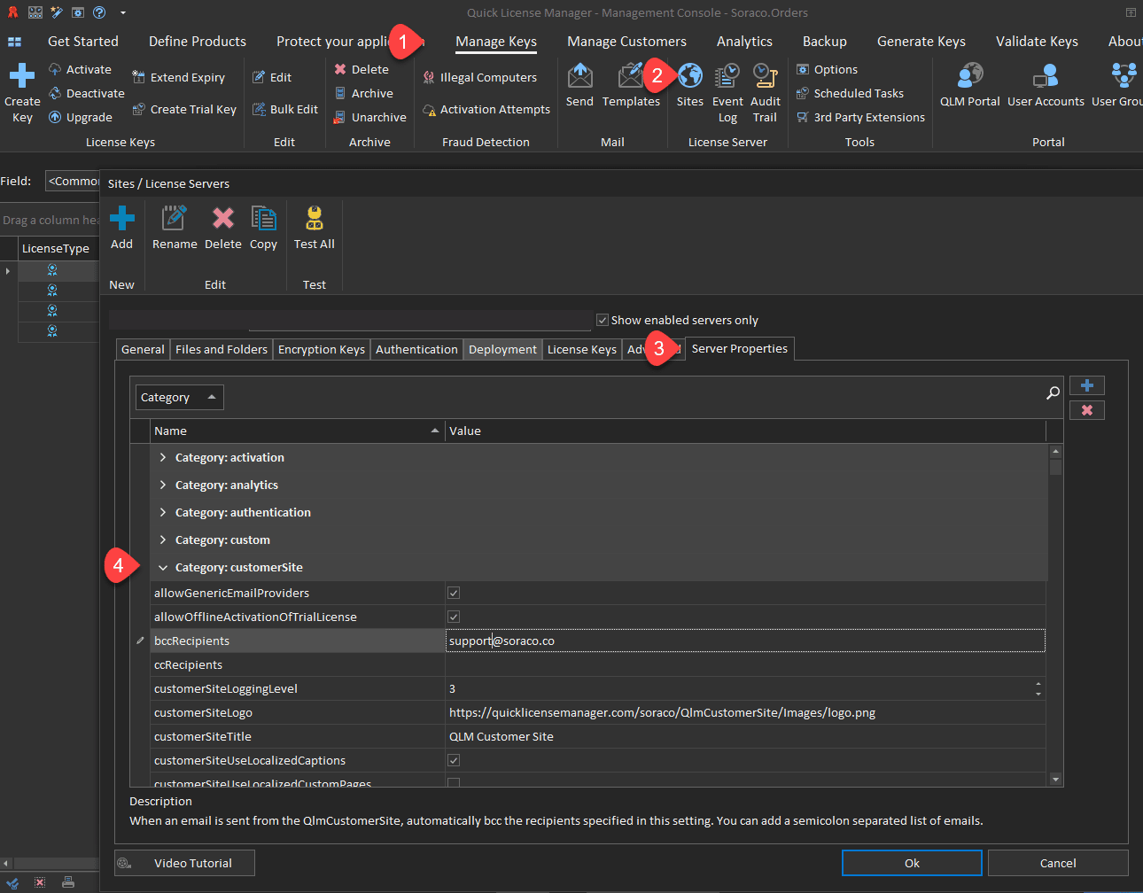The image size is (1143, 893).
Task: Click the Test All servers icon
Action: tap(314, 218)
